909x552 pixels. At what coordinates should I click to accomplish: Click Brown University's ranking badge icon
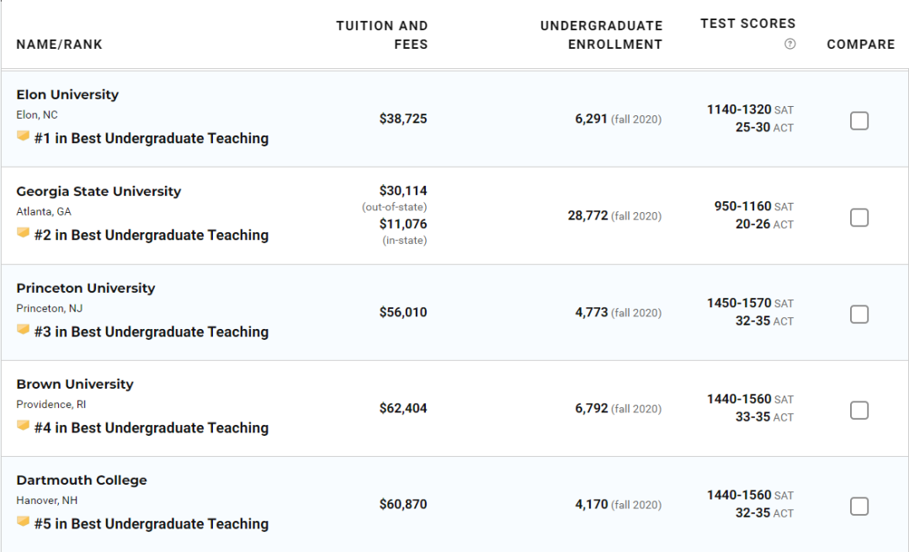pos(24,426)
